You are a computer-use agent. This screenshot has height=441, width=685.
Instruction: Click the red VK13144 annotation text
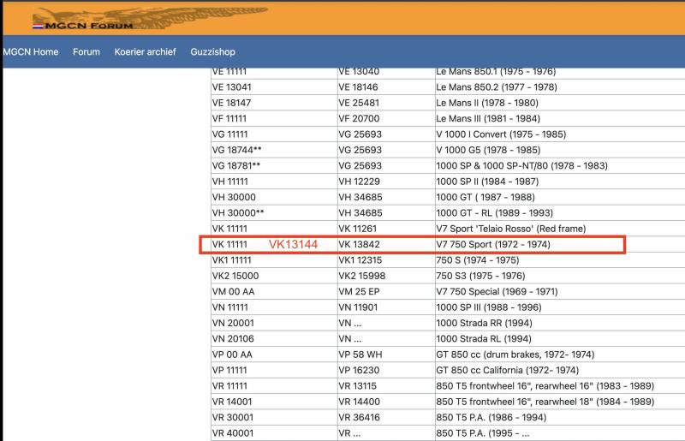294,245
